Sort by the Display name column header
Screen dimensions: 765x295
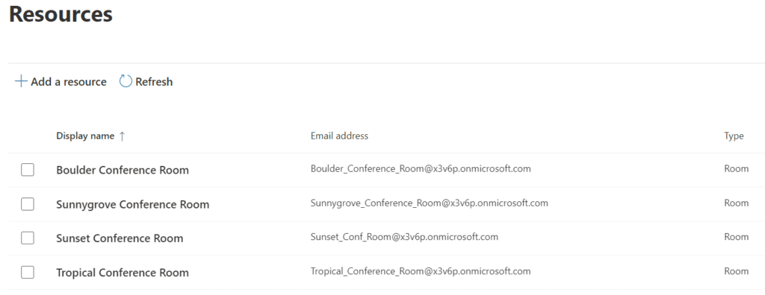coord(85,136)
